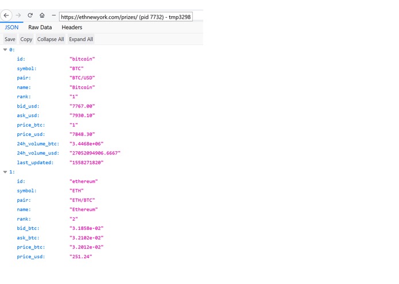
Task: Focus the ethnewyork.com URL address field
Action: [126, 17]
